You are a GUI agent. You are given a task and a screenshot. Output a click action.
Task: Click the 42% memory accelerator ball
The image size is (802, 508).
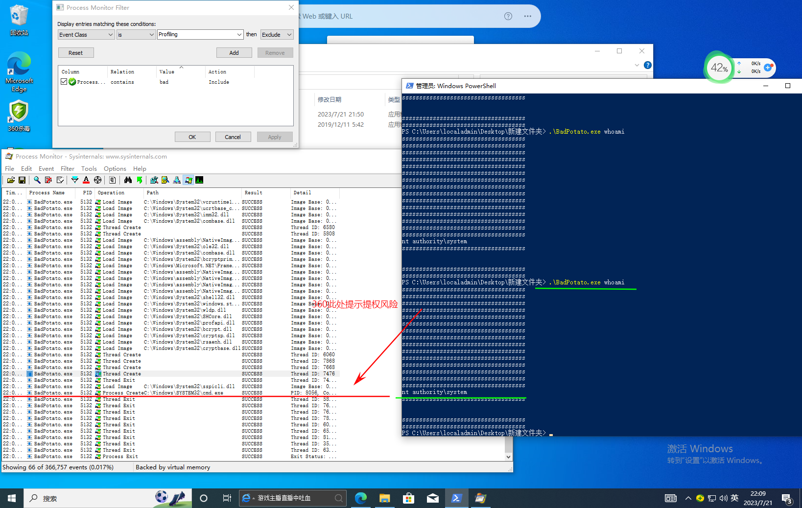pyautogui.click(x=718, y=68)
